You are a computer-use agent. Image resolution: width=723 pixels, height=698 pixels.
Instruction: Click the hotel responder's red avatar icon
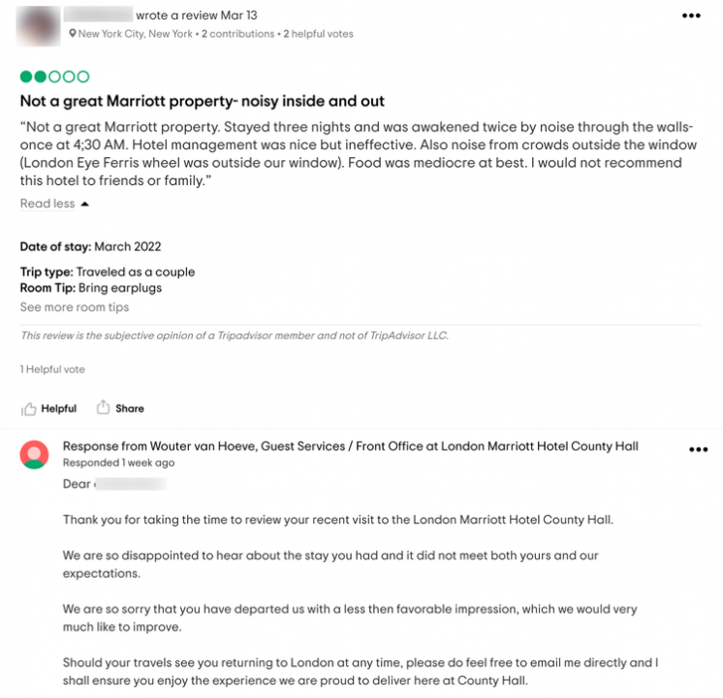pyautogui.click(x=34, y=455)
